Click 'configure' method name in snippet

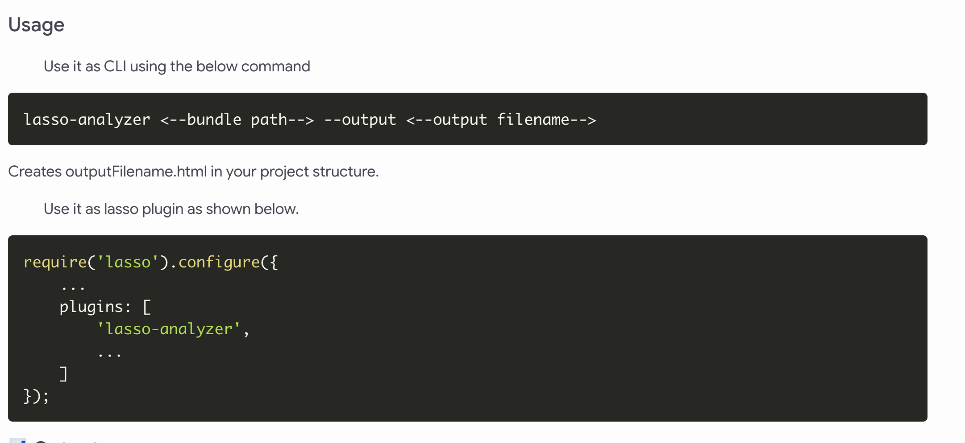(x=219, y=263)
